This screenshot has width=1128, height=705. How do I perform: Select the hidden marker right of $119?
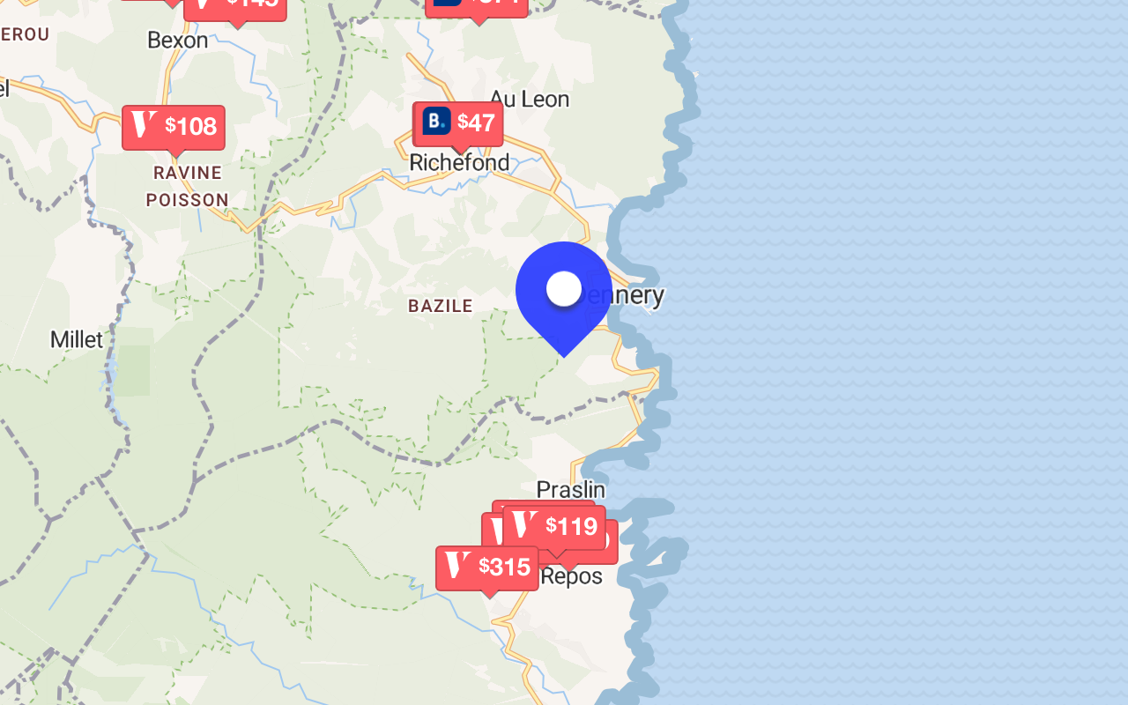tap(612, 542)
